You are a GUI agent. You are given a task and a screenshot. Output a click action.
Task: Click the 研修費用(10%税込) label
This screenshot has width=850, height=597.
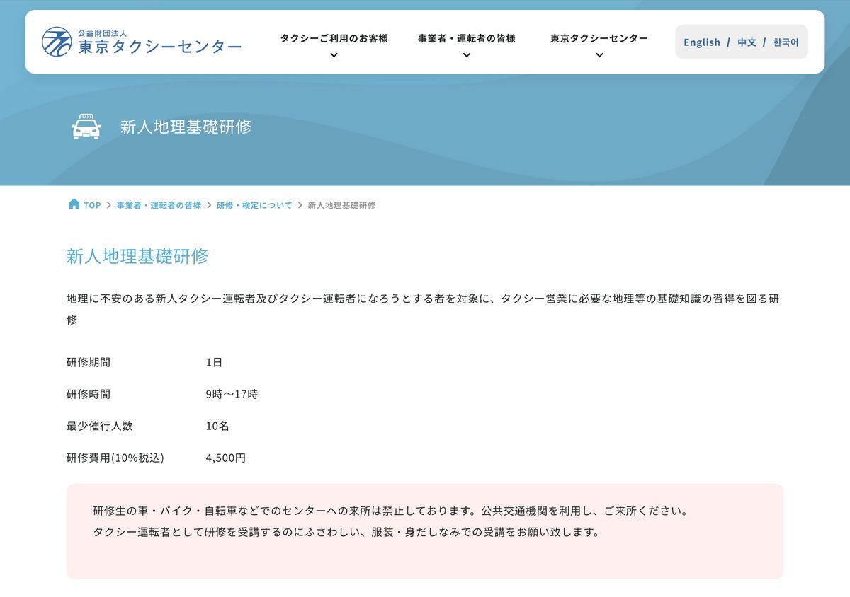click(x=115, y=458)
